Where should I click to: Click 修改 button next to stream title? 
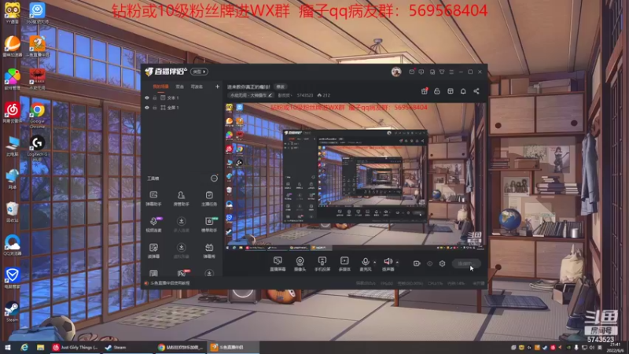tap(280, 87)
